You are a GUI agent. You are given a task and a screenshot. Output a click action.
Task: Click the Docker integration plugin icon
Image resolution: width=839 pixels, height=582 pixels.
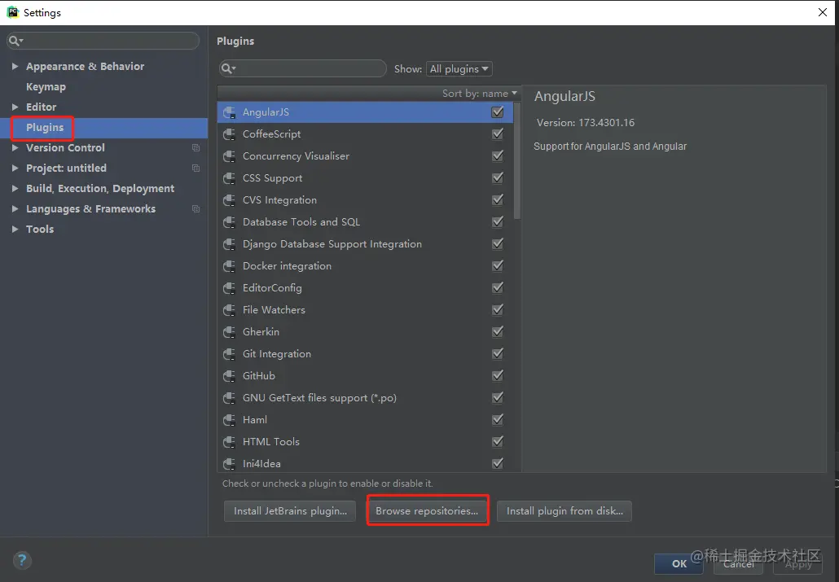point(229,266)
